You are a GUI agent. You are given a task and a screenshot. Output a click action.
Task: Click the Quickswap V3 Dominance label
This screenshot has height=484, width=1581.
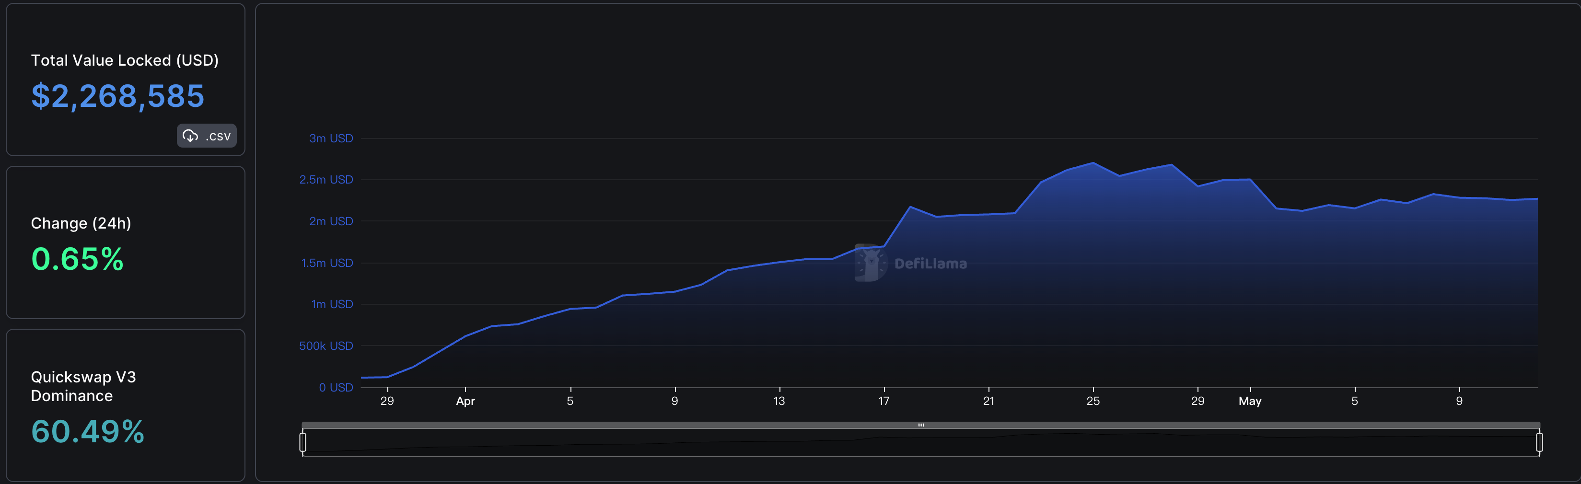click(83, 386)
